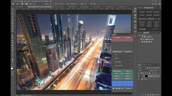Viewport: 172px width, 96px height.
Task: Click the foreground color swatch
Action: [12, 68]
